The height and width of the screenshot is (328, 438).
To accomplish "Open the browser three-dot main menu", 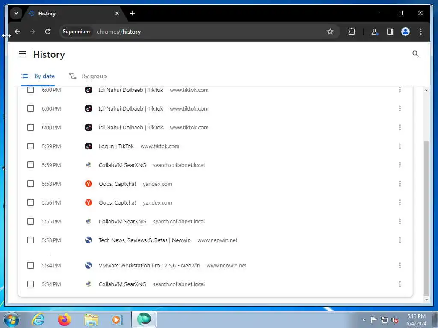I will point(421,32).
